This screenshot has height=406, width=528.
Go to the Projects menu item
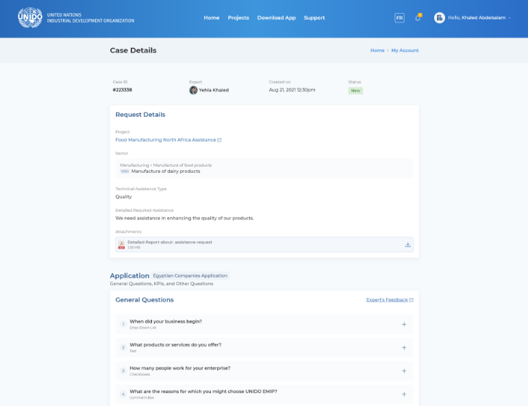click(x=238, y=18)
